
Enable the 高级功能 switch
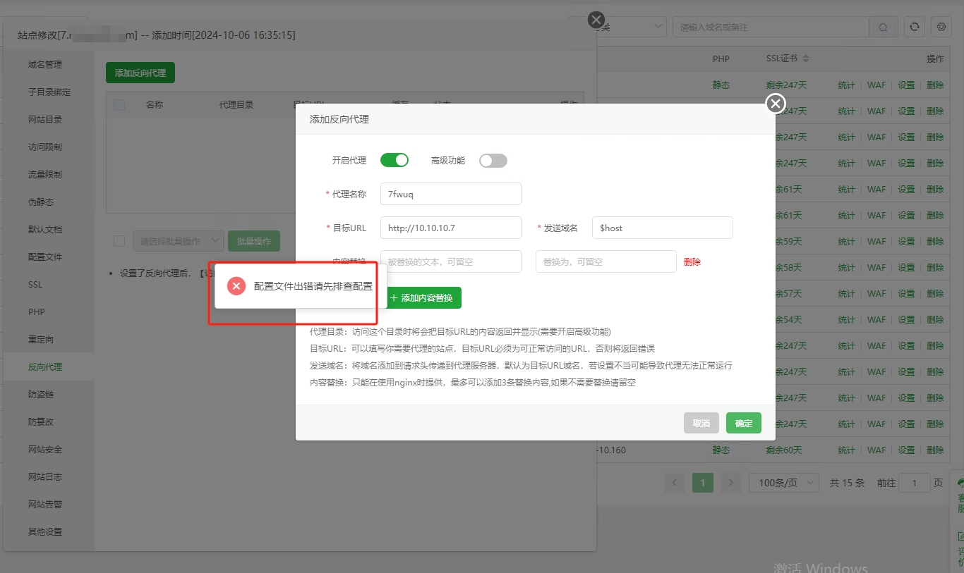pyautogui.click(x=493, y=160)
